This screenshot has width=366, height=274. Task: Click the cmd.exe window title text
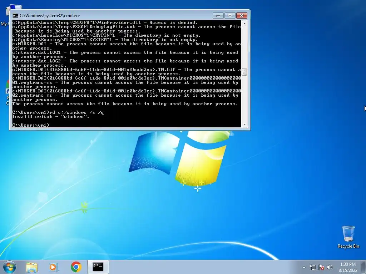50,16
